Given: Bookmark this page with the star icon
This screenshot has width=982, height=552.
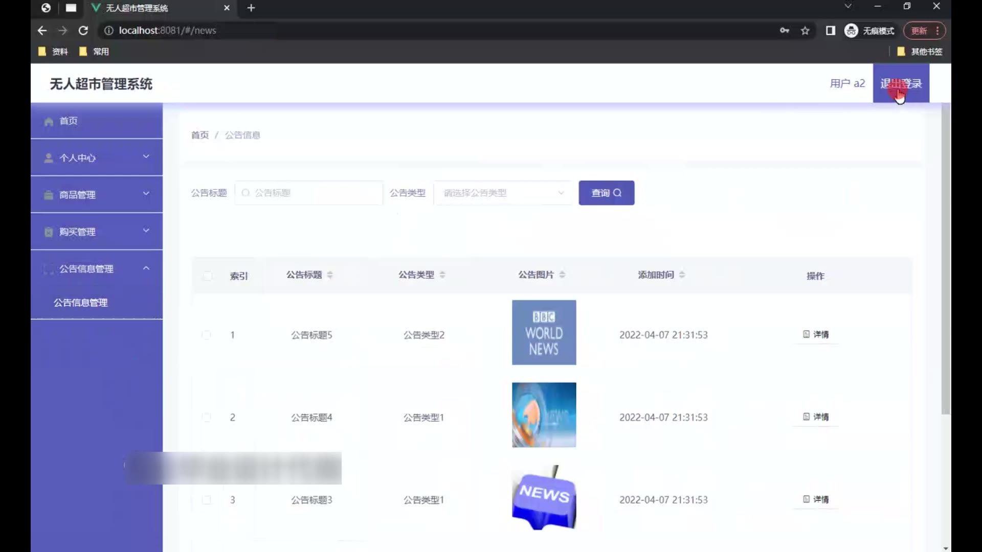Looking at the screenshot, I should (805, 31).
